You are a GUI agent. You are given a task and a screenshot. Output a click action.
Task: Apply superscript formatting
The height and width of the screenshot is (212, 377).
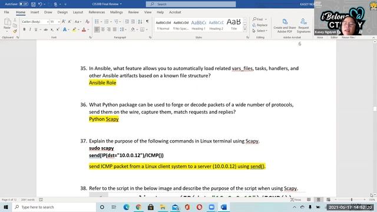pos(58,29)
